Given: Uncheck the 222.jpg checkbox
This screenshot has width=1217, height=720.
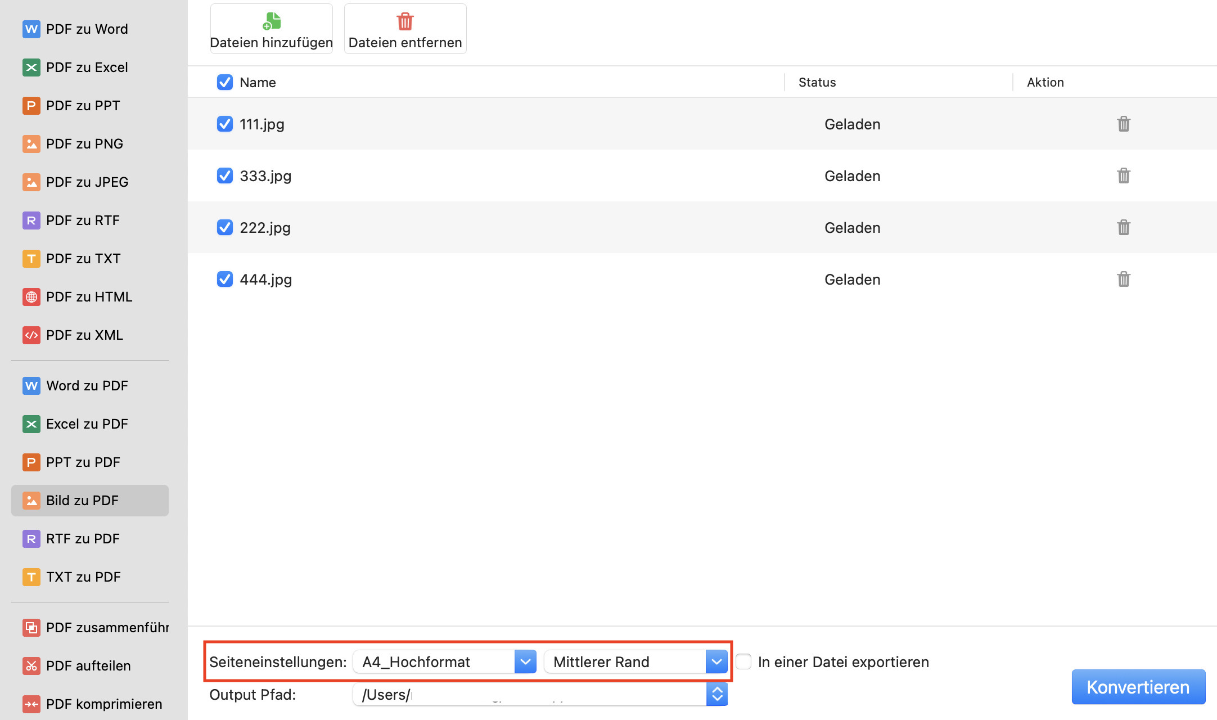Looking at the screenshot, I should click(x=225, y=227).
